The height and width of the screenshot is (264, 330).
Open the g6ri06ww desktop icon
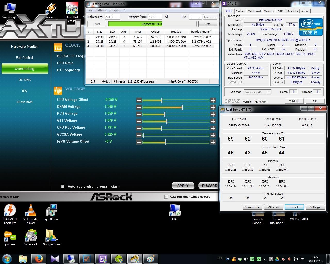tap(51, 212)
